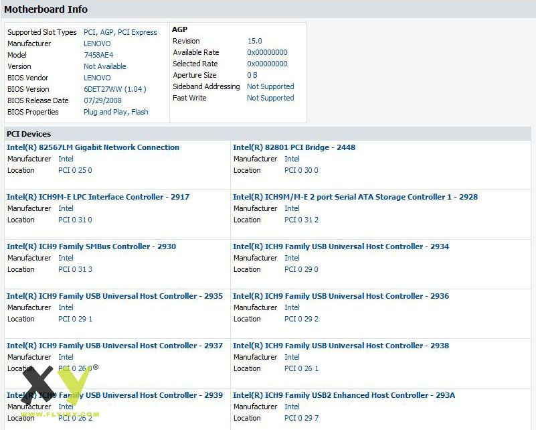Viewport: 536px width, 430px height.
Task: Click the location "PCI 0 29 1"
Action: pyautogui.click(x=75, y=319)
